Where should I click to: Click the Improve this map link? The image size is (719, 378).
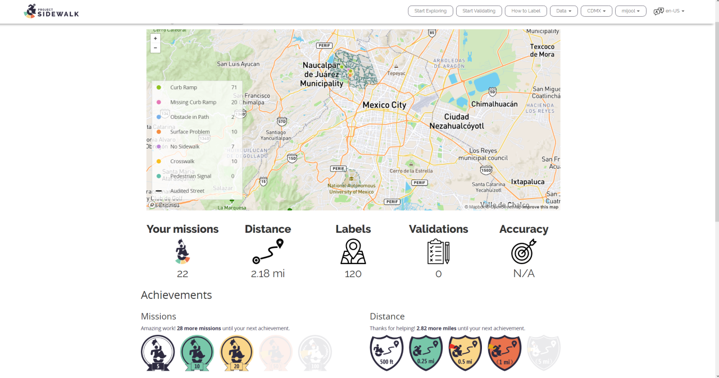[540, 207]
